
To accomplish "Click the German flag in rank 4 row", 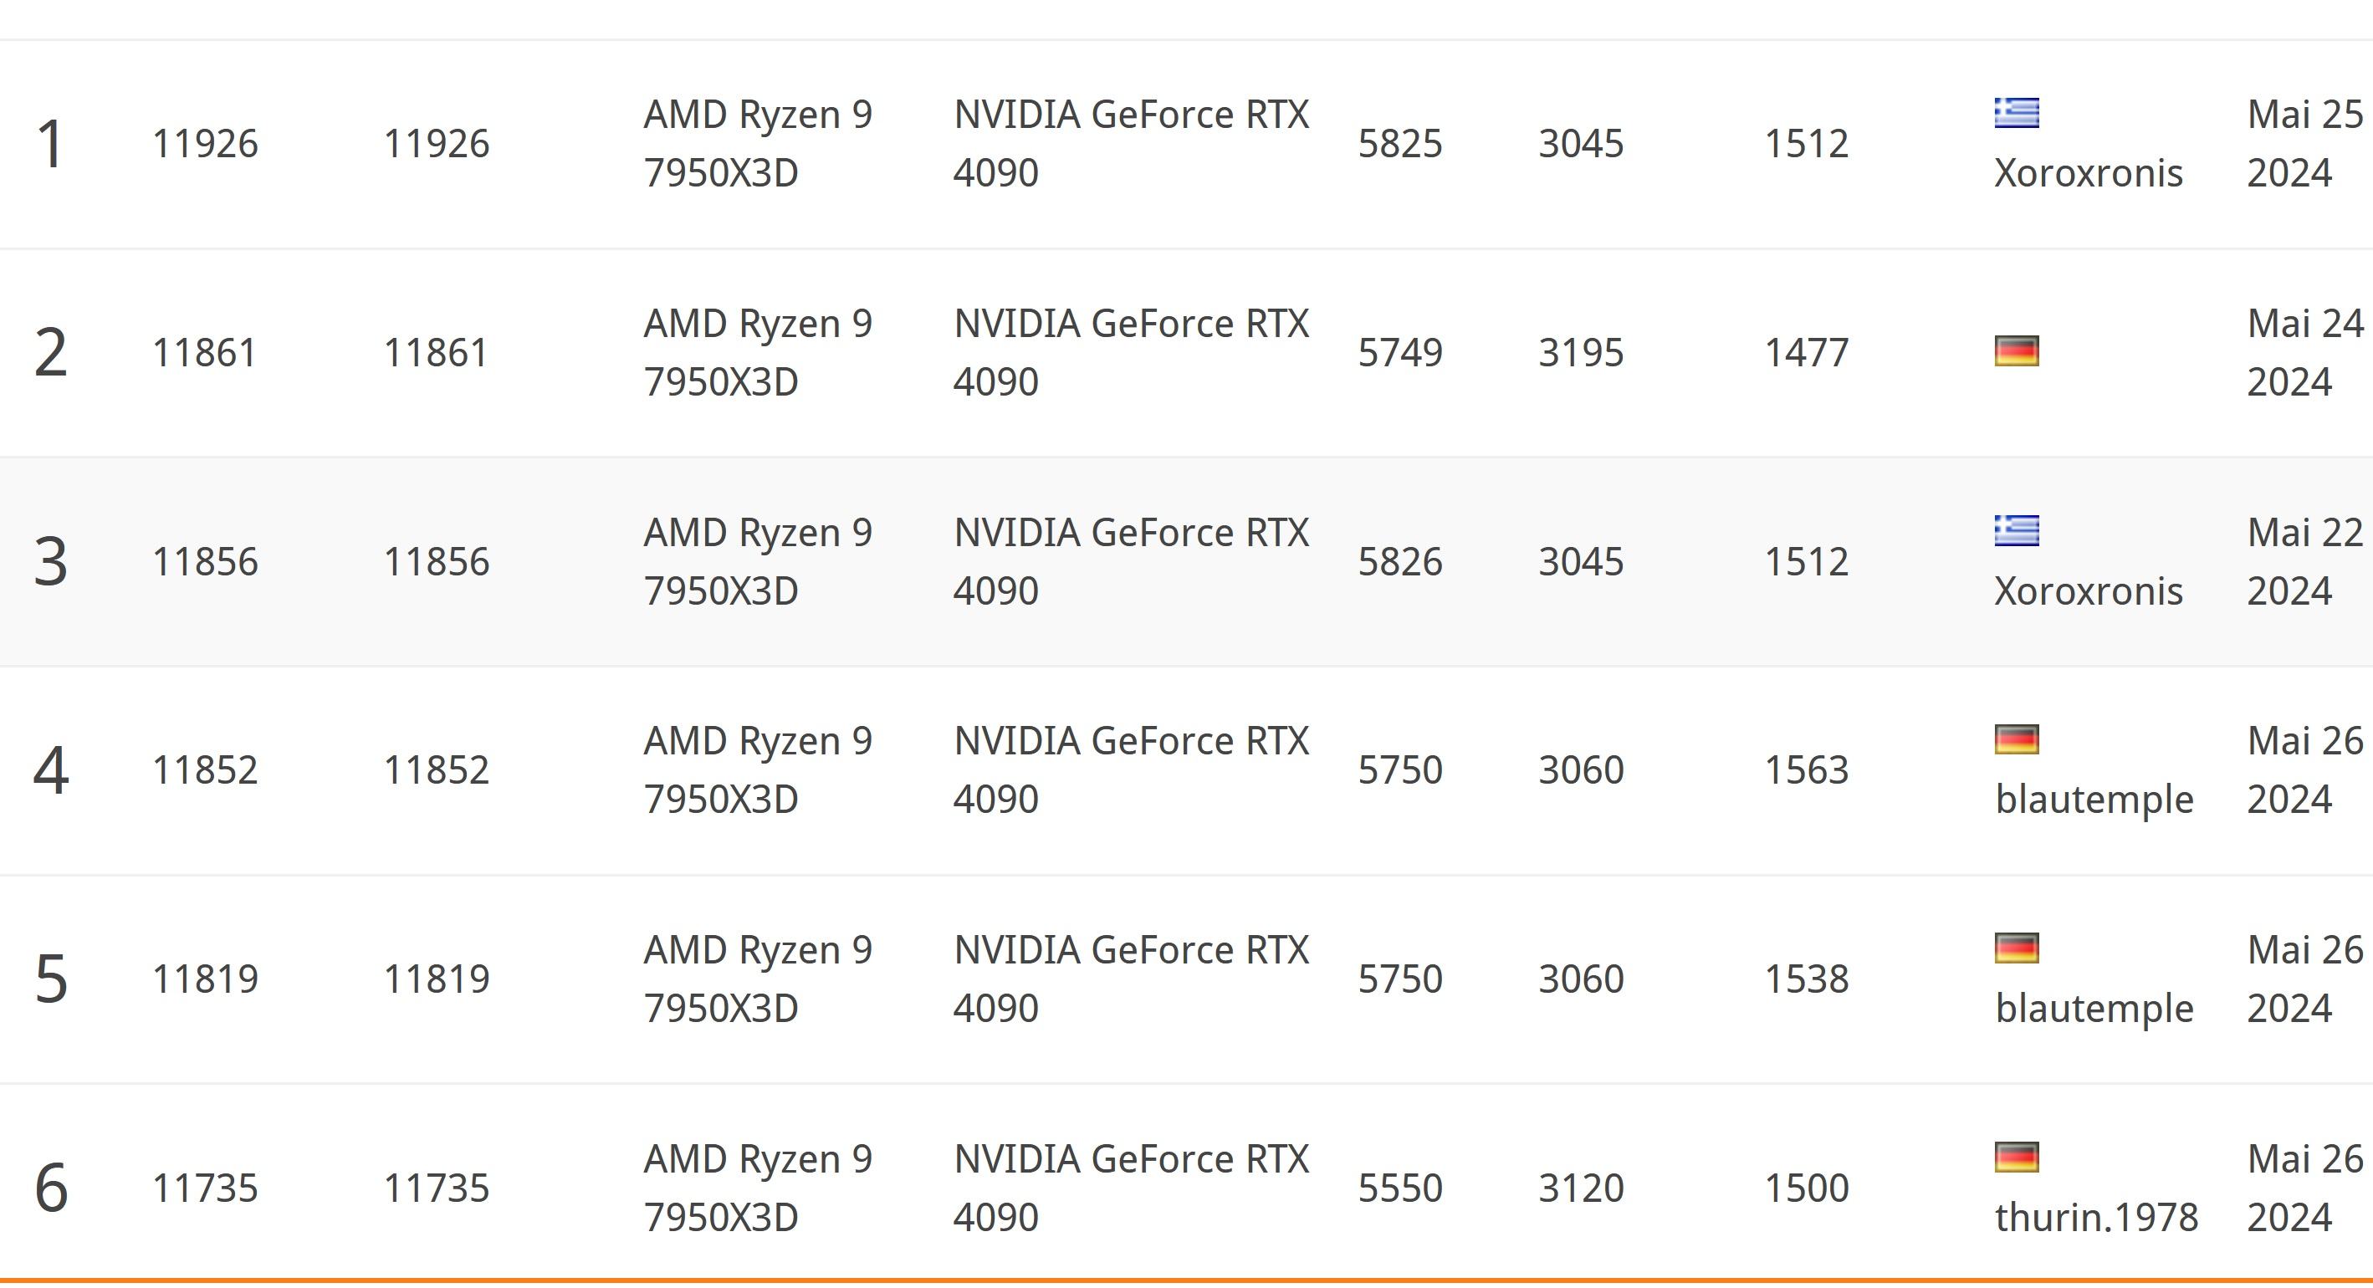I will click(2017, 739).
